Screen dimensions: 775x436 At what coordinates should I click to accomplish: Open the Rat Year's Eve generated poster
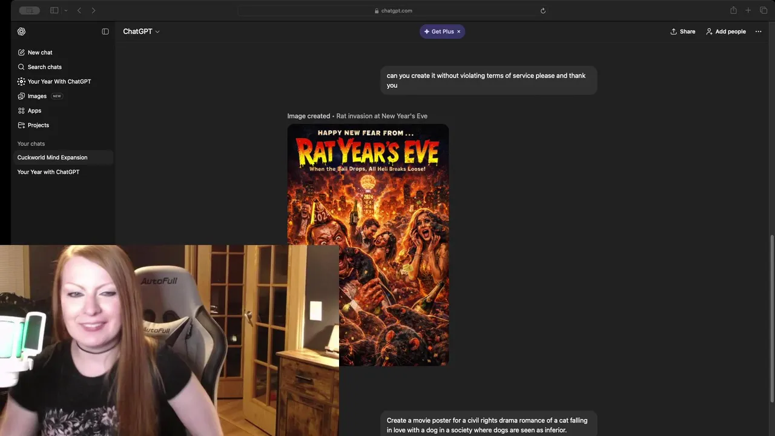[368, 245]
